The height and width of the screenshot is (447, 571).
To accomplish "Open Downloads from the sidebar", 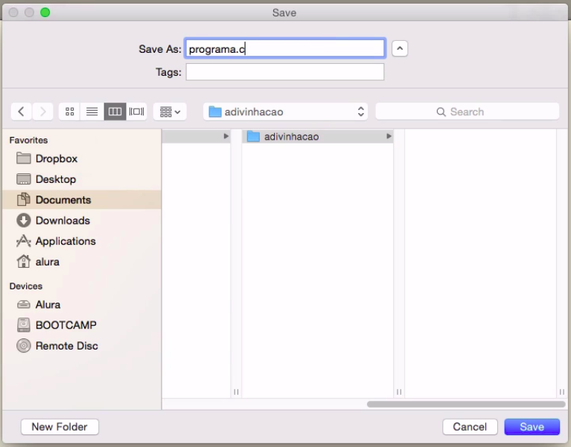I will [x=62, y=221].
